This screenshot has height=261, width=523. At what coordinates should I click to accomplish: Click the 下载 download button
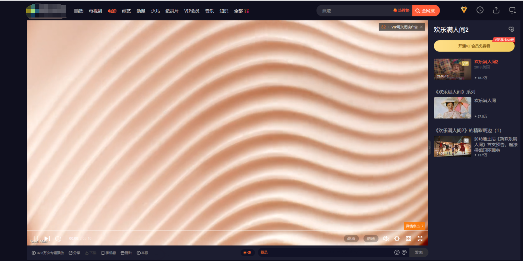[x=91, y=253]
